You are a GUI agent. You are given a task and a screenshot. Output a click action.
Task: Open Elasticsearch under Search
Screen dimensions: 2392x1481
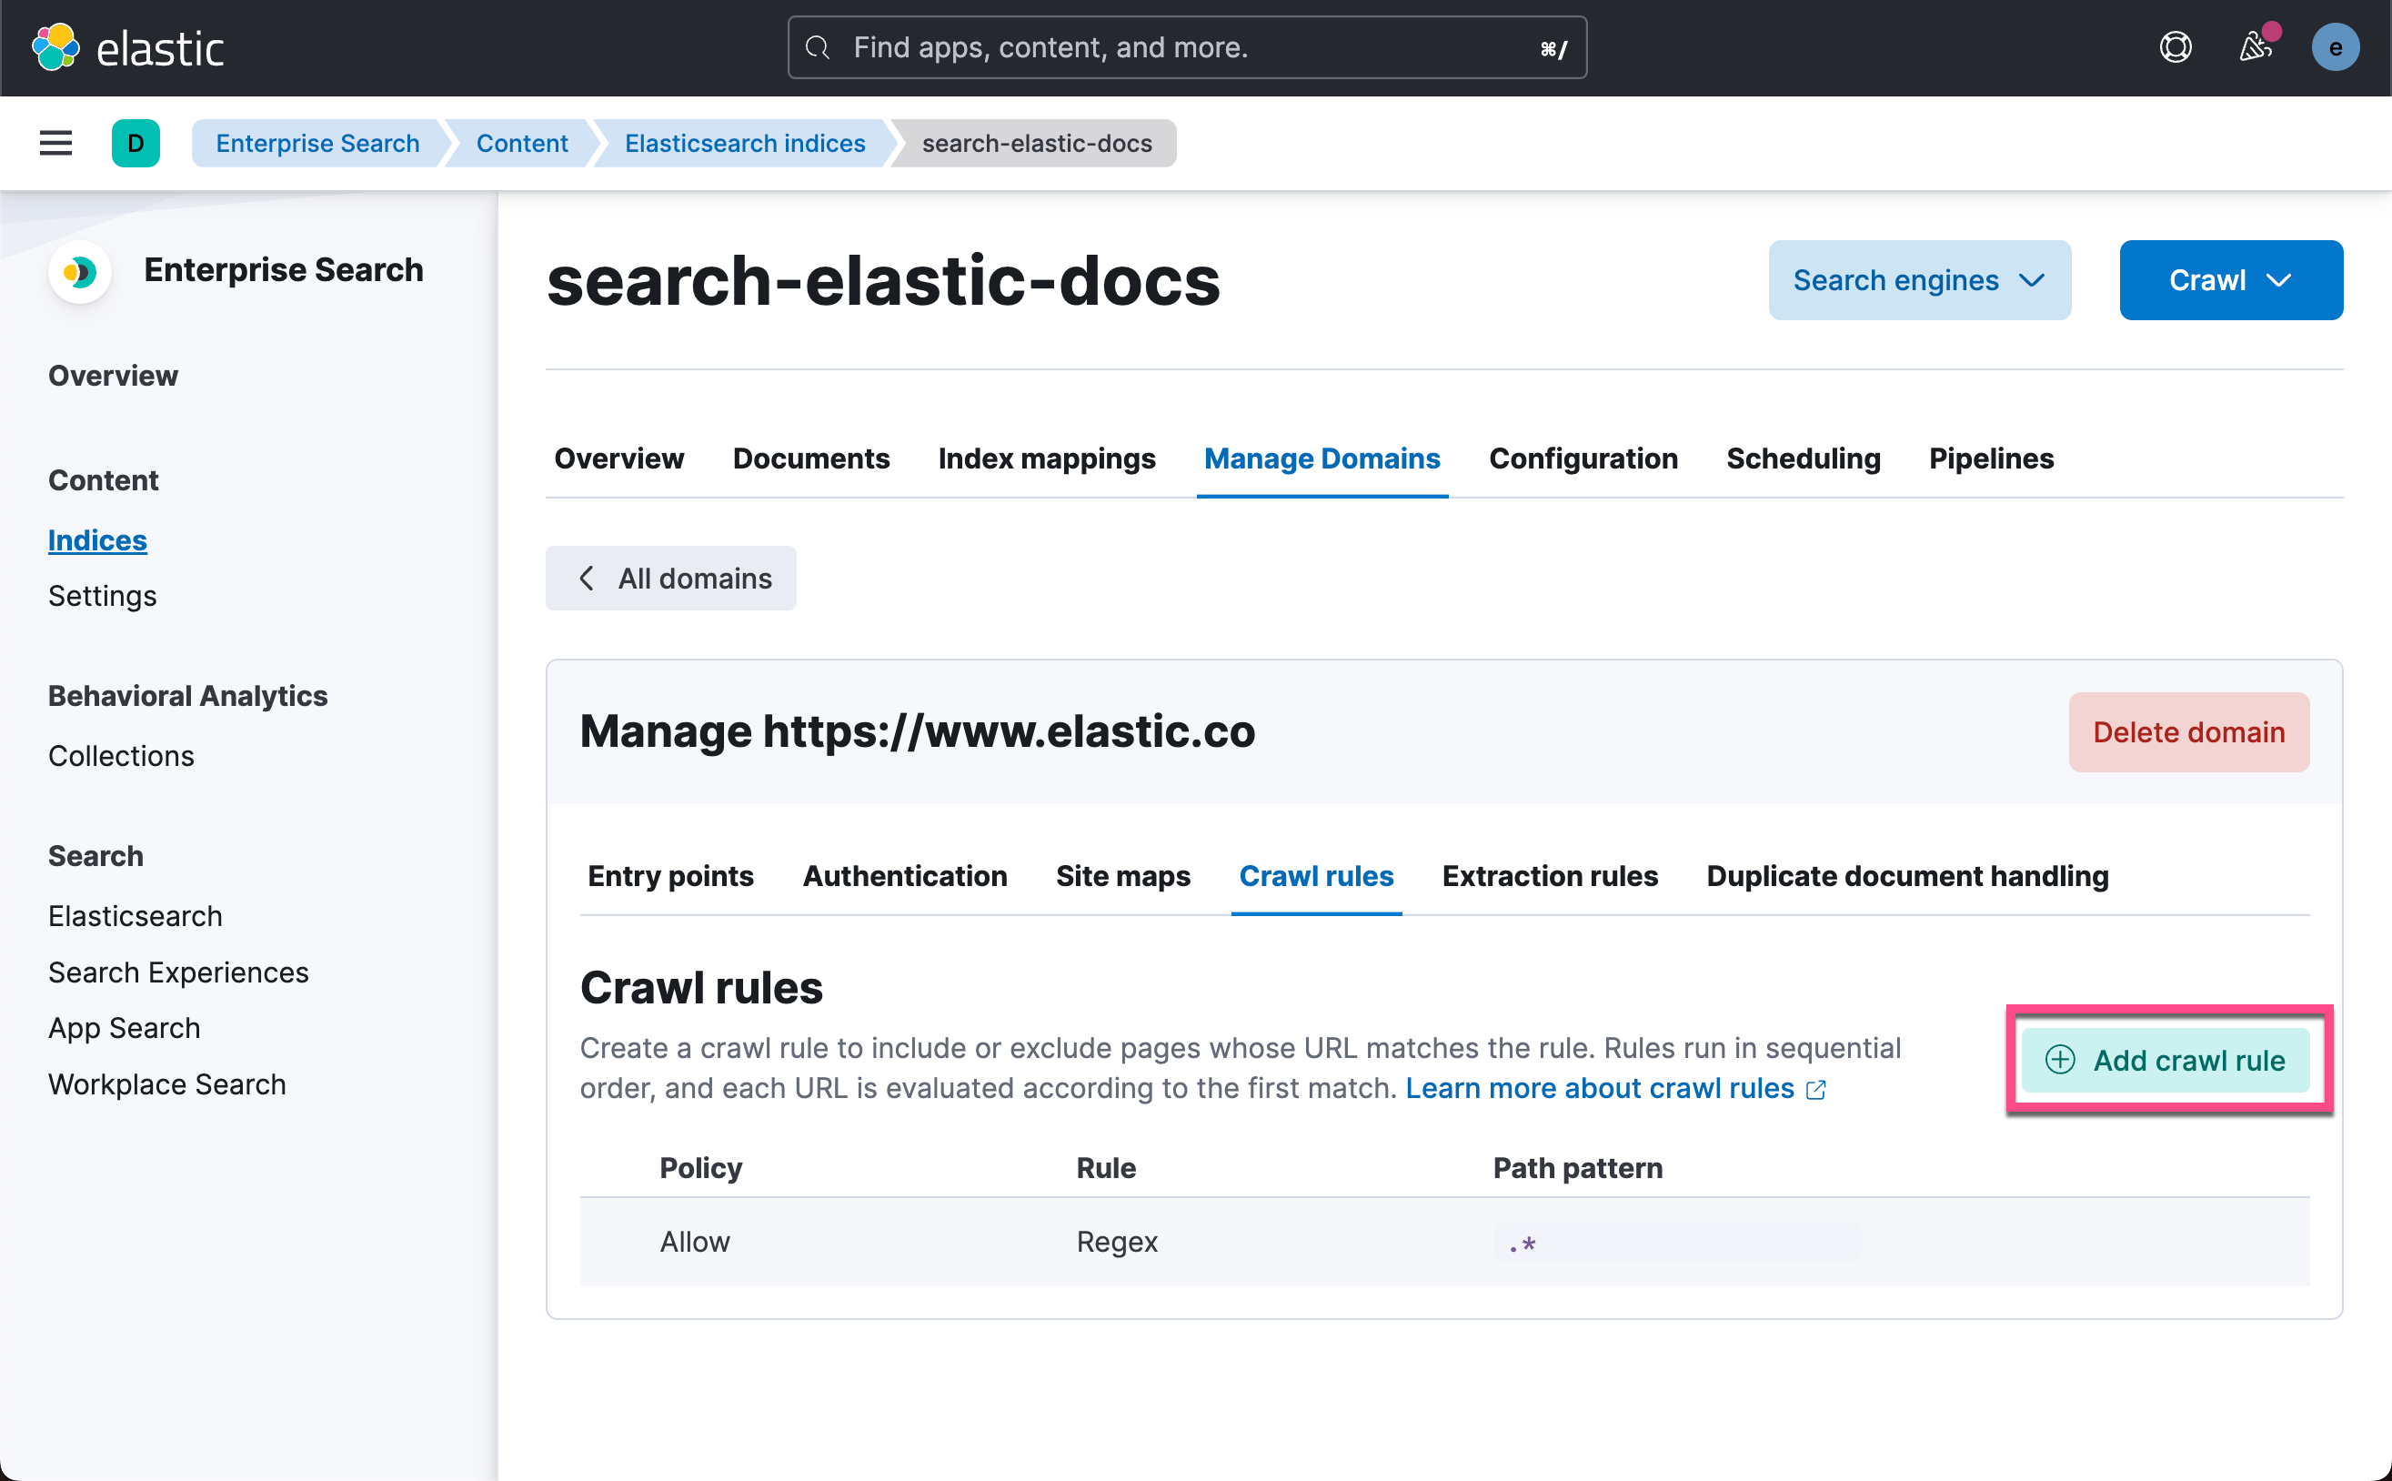[136, 916]
